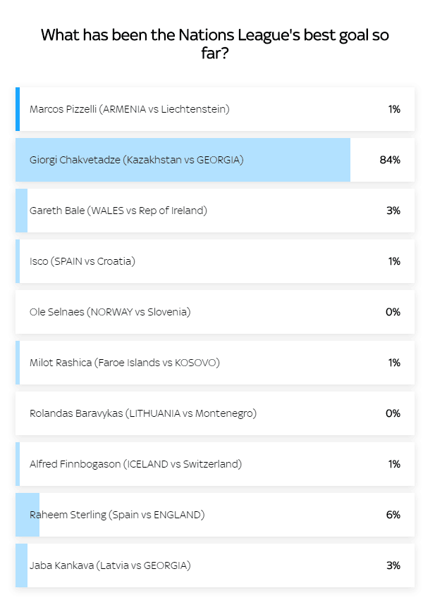Click the 3% result for Jaba Kankava
This screenshot has width=435, height=607.
tap(393, 565)
